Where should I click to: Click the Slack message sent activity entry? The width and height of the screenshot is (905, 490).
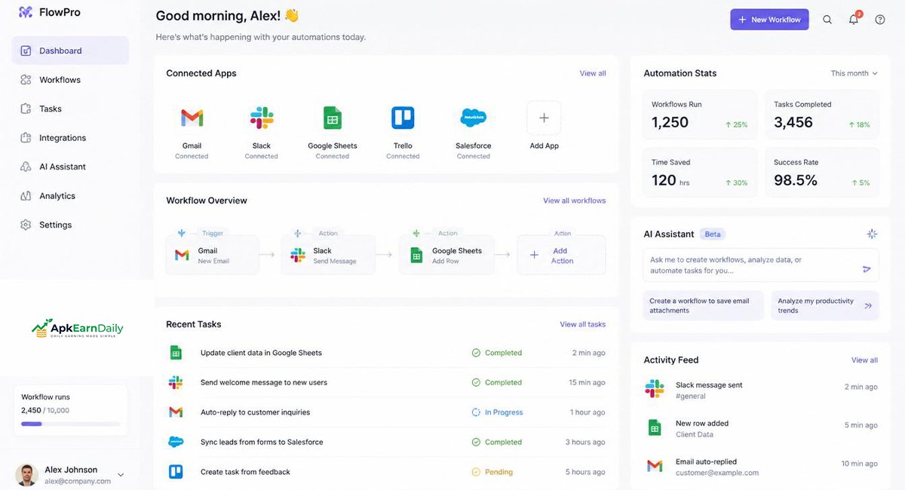[x=761, y=390]
